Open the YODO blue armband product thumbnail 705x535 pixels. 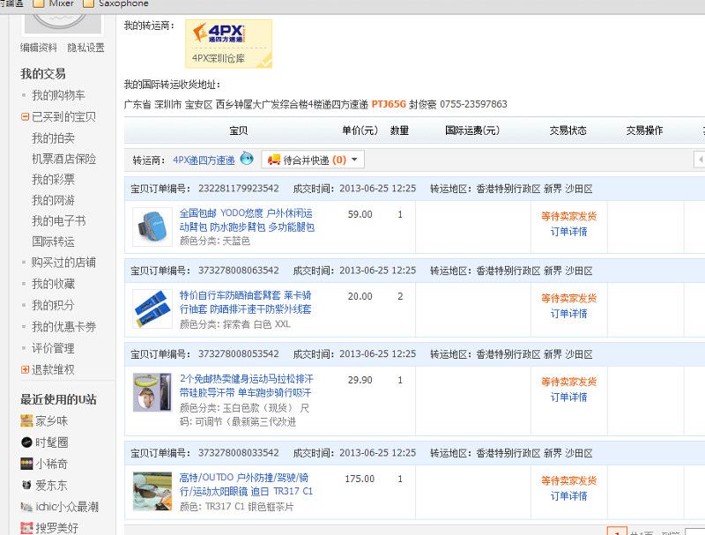click(x=152, y=227)
